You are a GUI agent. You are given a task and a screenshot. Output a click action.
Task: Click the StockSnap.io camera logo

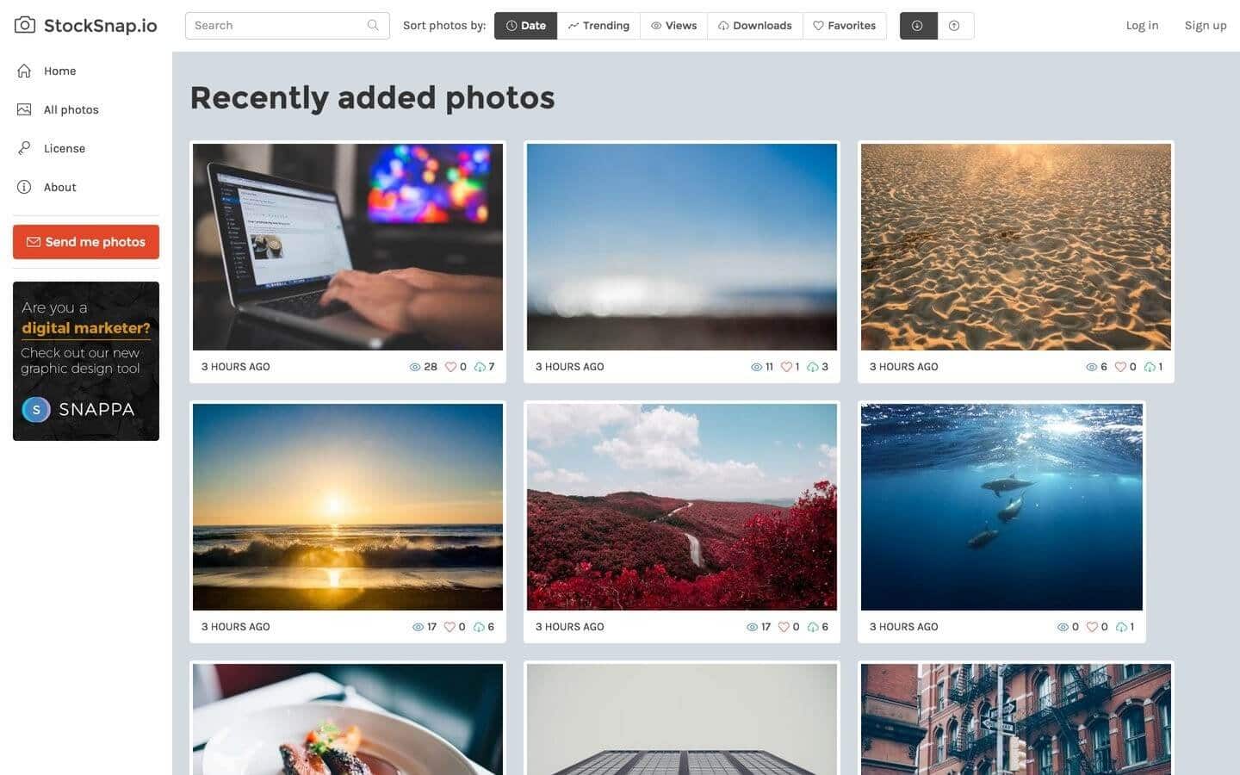pyautogui.click(x=25, y=25)
